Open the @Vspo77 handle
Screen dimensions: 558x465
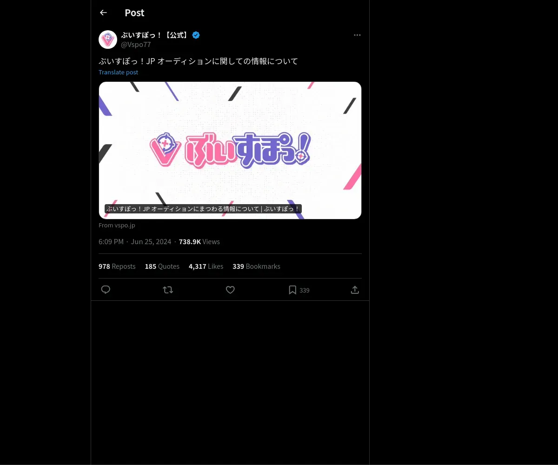click(x=136, y=45)
